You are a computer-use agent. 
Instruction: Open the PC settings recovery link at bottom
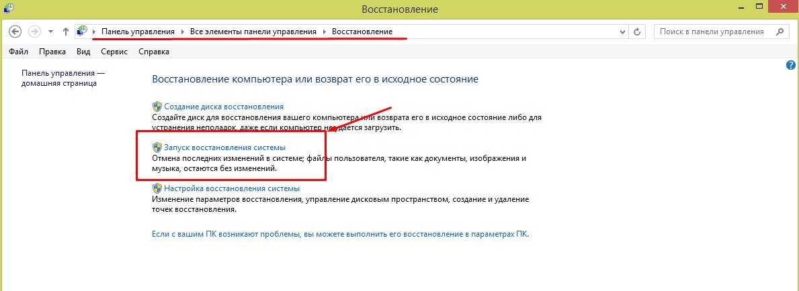[341, 235]
